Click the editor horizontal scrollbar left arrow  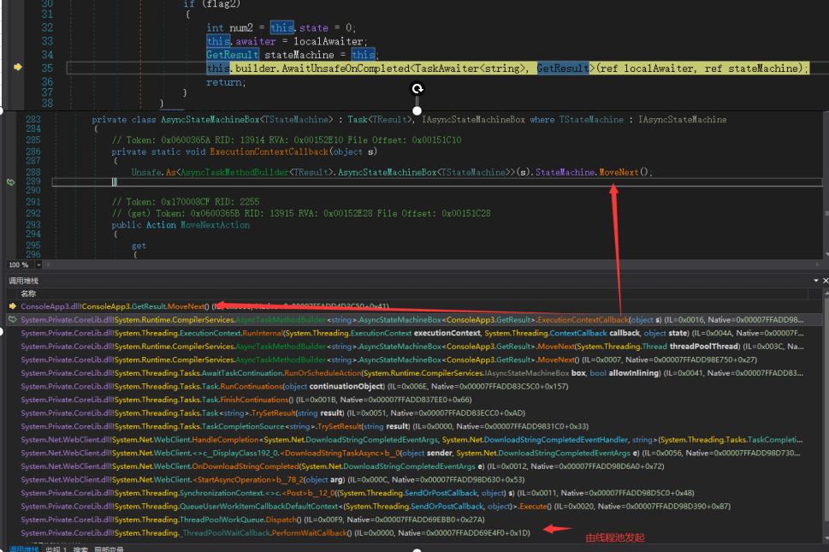[48, 264]
